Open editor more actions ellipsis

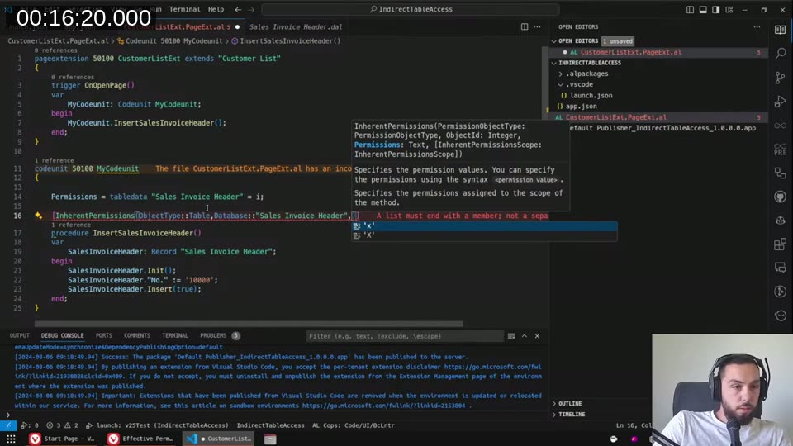pos(537,26)
